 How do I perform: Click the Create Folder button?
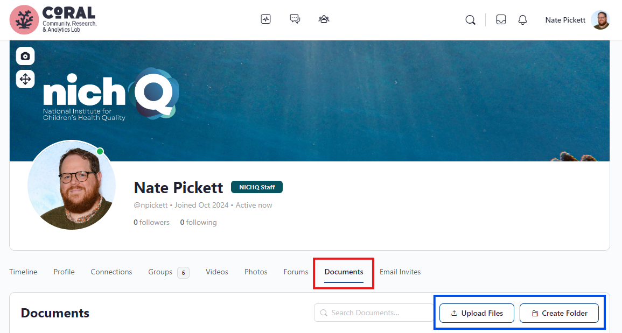click(x=559, y=313)
